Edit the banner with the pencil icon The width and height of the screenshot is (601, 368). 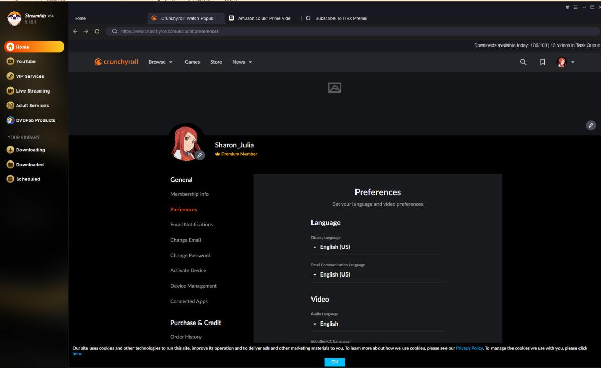coord(591,125)
